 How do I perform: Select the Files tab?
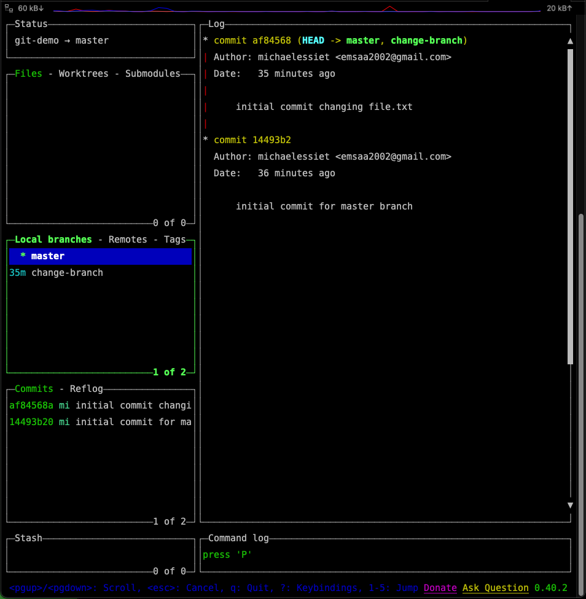click(28, 73)
